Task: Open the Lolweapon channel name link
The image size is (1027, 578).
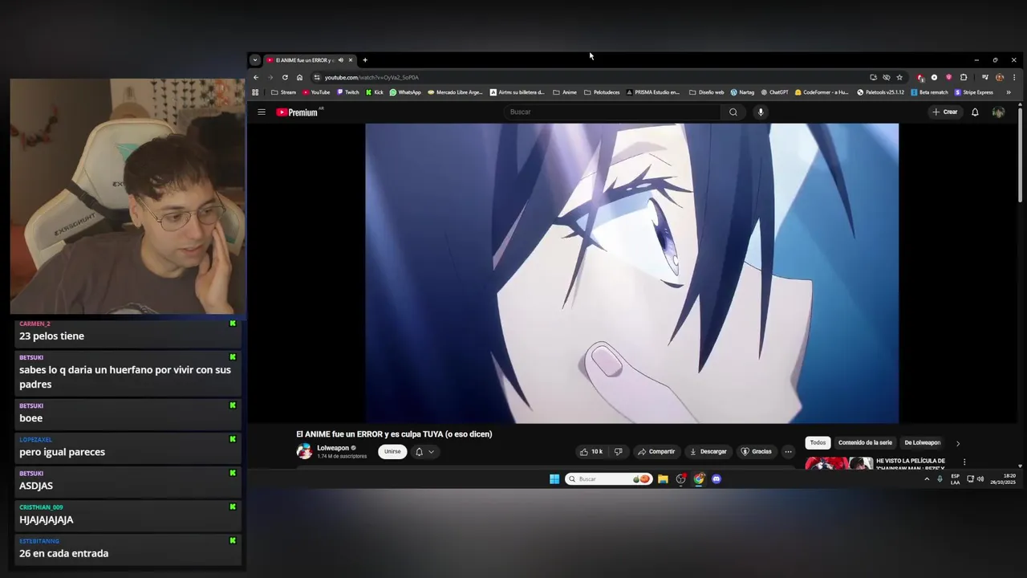Action: click(x=333, y=448)
